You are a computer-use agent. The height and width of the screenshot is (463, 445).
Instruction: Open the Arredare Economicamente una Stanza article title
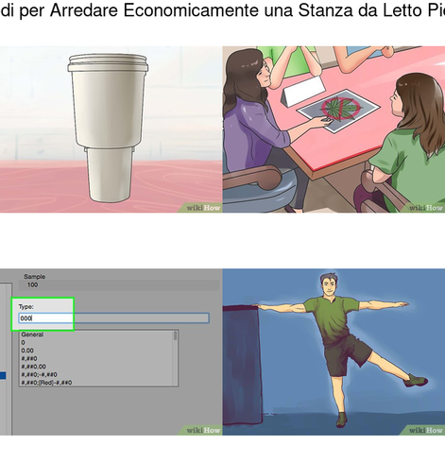pyautogui.click(x=222, y=10)
